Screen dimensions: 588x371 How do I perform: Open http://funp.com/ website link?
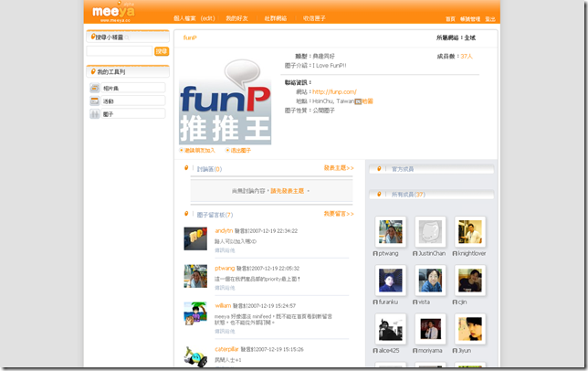pyautogui.click(x=334, y=91)
